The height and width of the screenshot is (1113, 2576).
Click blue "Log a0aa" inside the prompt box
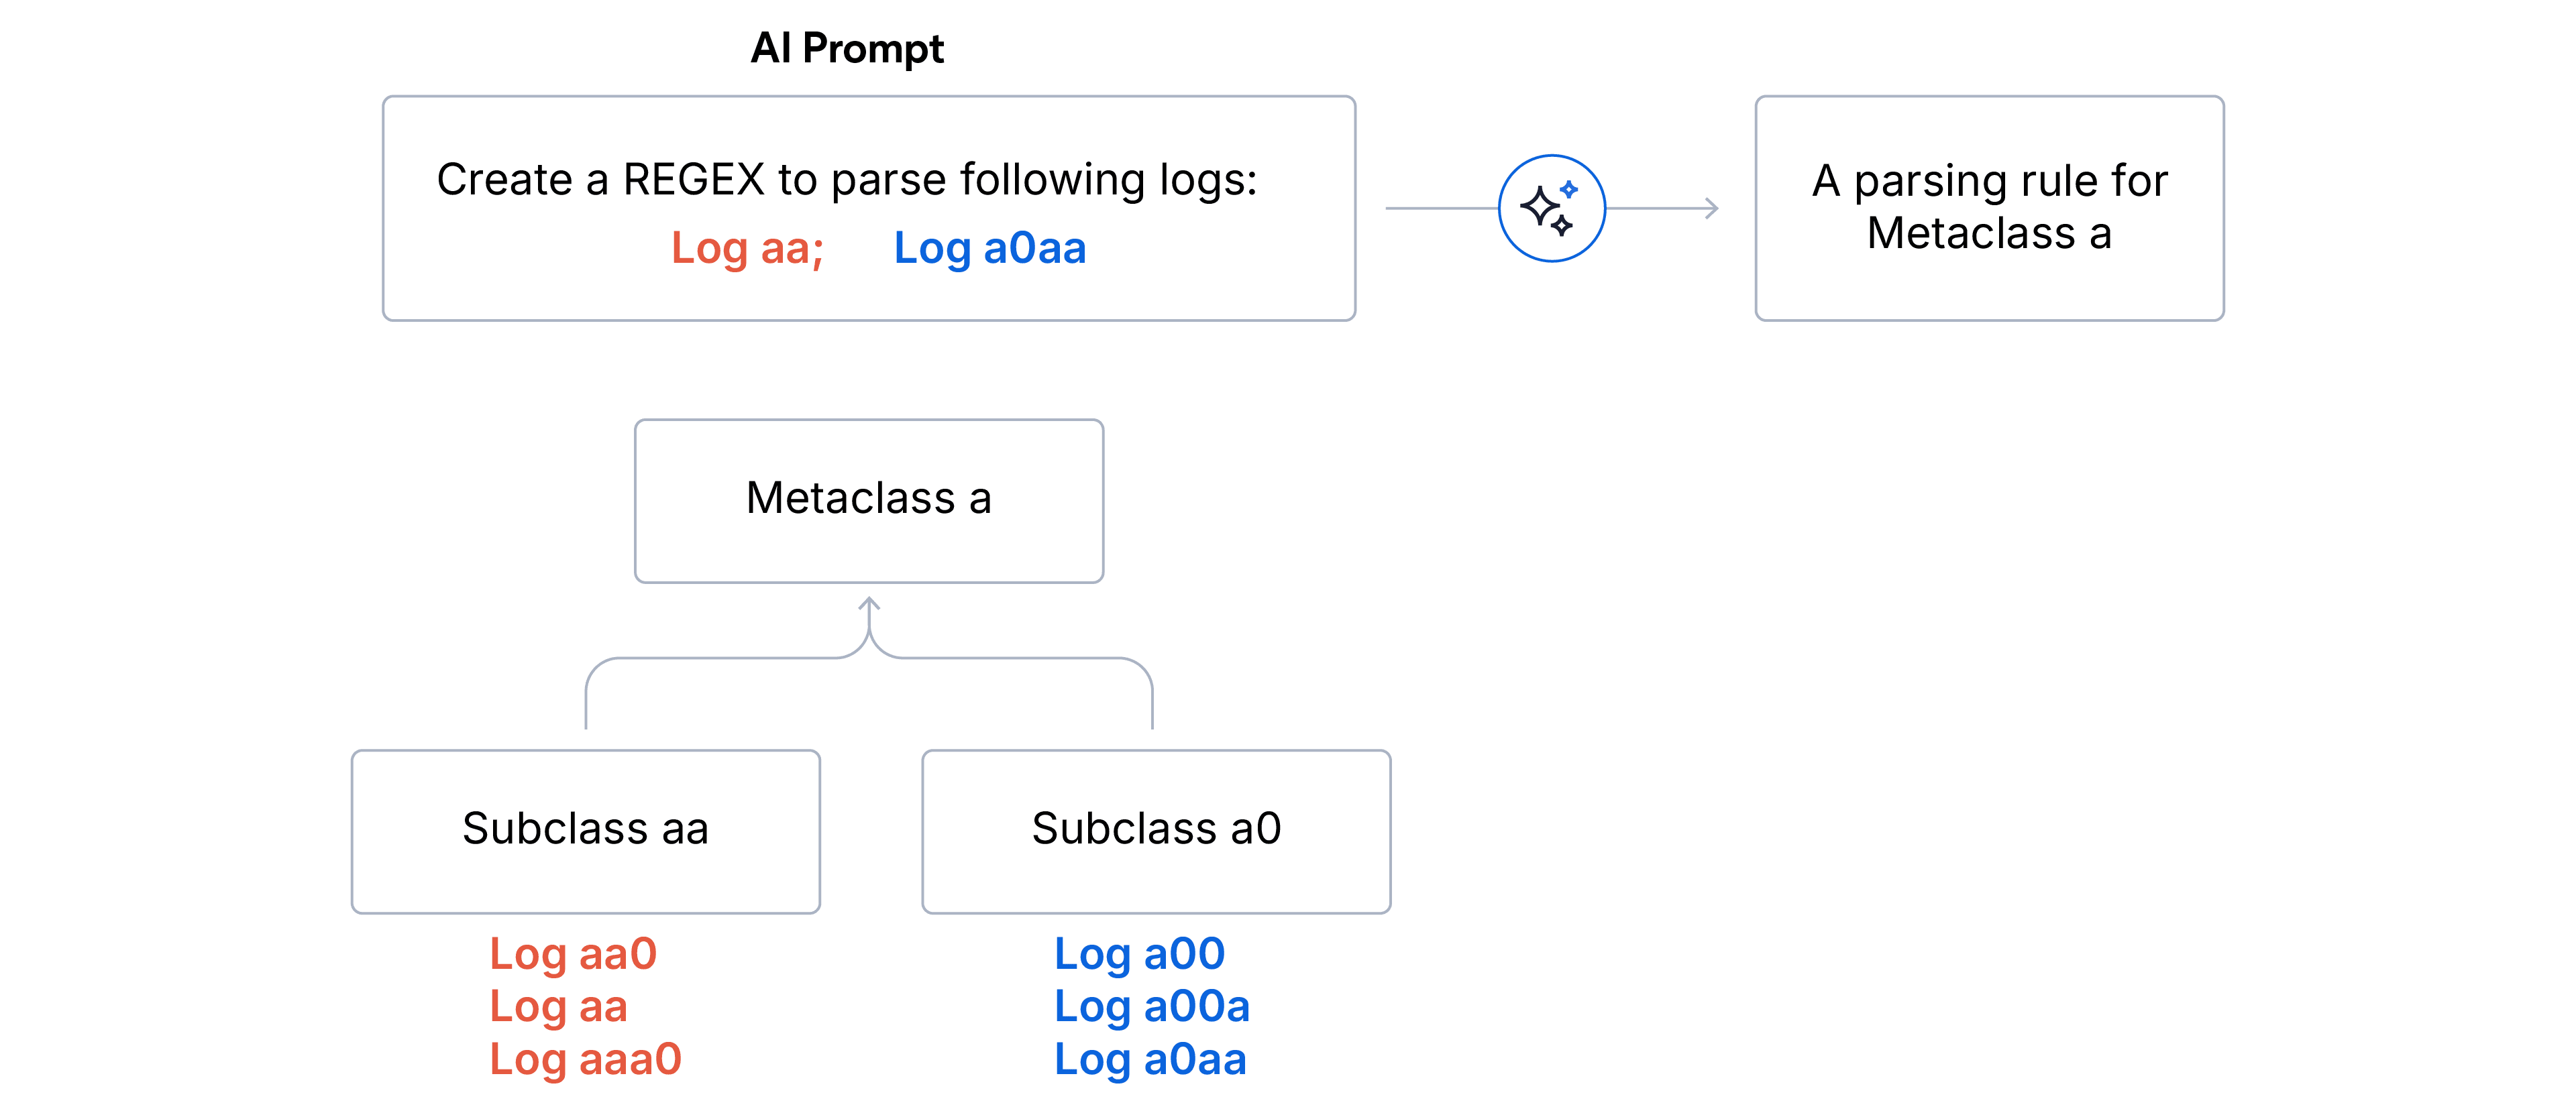coord(989,248)
